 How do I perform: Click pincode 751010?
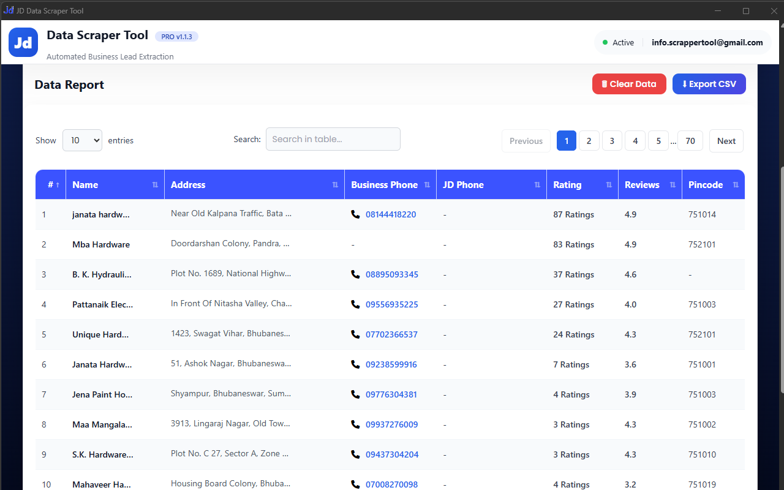[702, 454]
